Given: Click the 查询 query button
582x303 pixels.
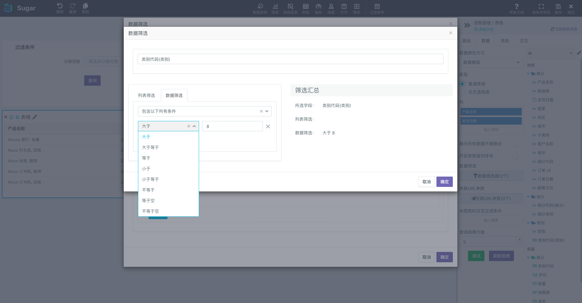Looking at the screenshot, I should click(92, 81).
